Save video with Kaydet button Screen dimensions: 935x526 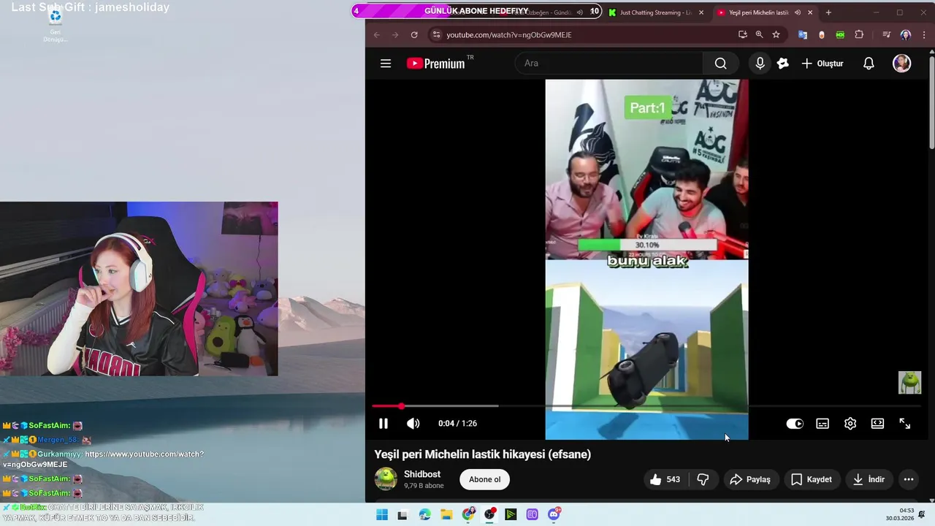[811, 479]
